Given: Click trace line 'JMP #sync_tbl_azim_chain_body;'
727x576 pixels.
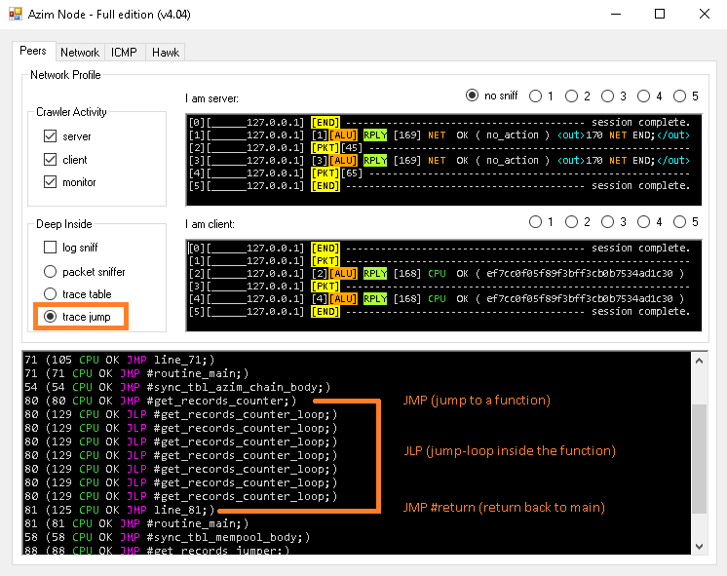Looking at the screenshot, I should click(x=177, y=387).
